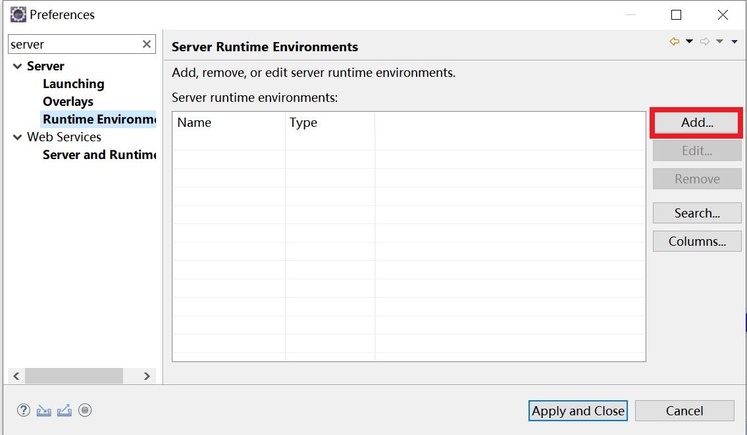Open the back history dropdown arrow

pyautogui.click(x=689, y=41)
